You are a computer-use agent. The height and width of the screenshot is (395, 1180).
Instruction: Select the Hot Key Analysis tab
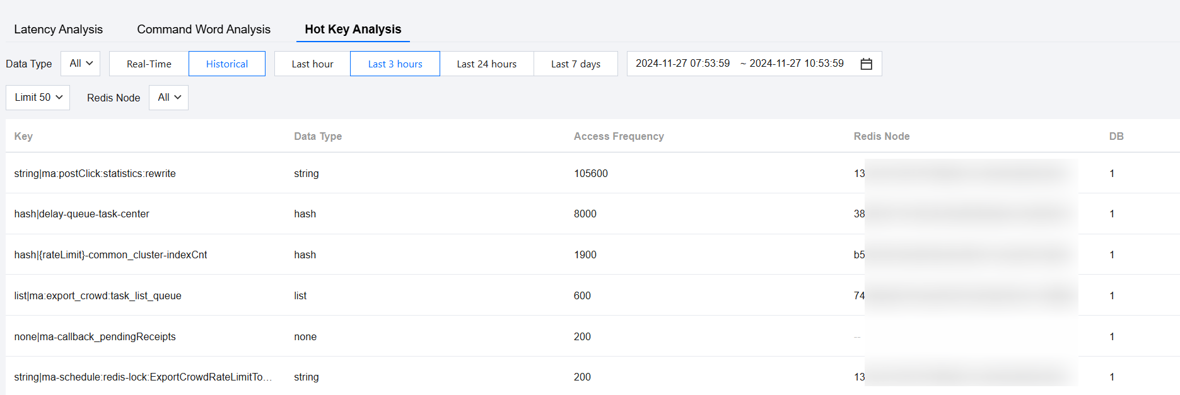coord(353,30)
